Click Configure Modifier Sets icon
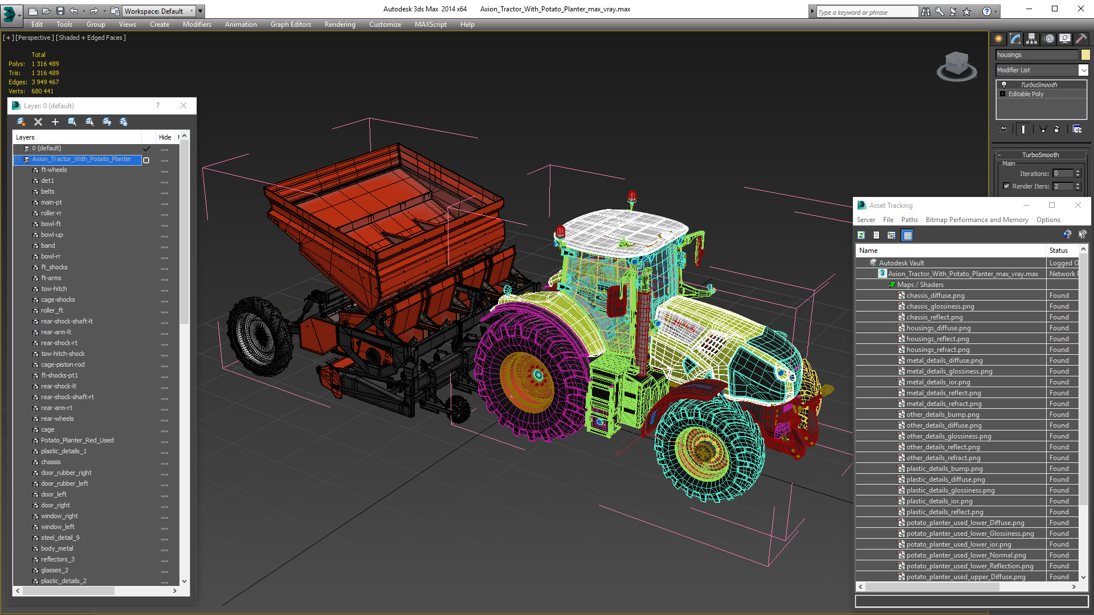This screenshot has height=615, width=1094. click(1077, 129)
